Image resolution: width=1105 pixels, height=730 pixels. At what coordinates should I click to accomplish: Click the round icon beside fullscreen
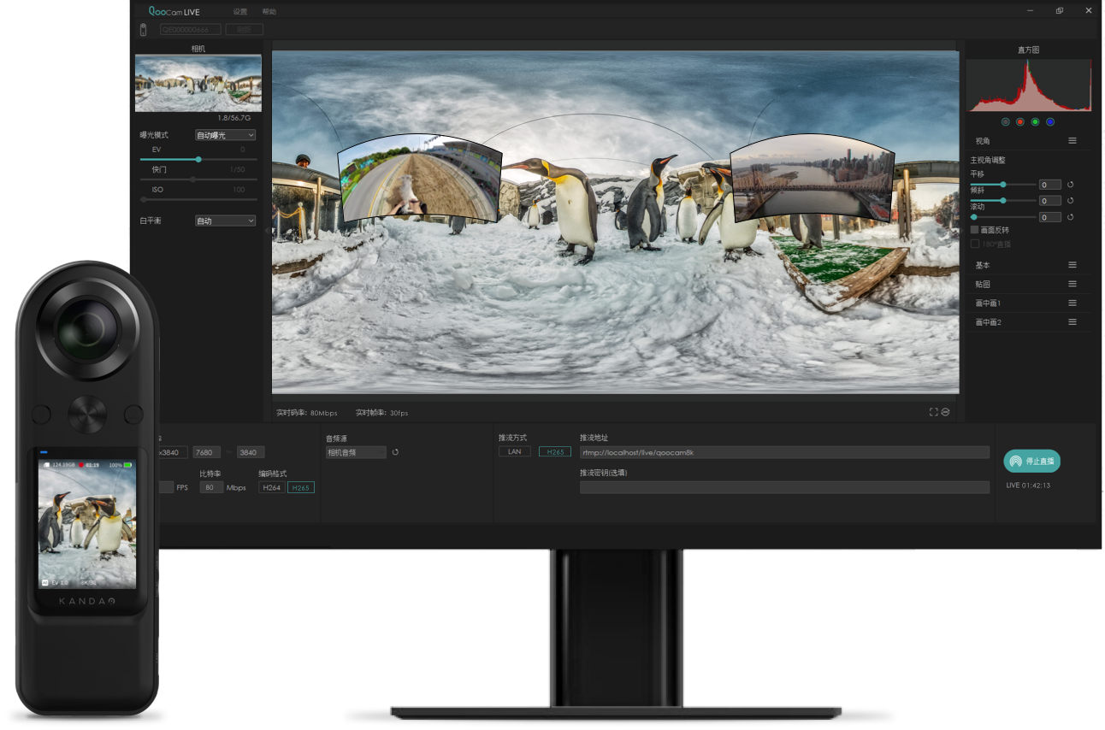coord(945,412)
